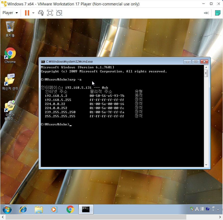Click MAC address 00-50-56-e5-93-7b
The width and height of the screenshot is (223, 220).
click(x=107, y=96)
